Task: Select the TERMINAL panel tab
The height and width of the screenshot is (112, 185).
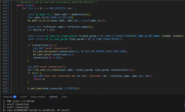Action: (53, 97)
